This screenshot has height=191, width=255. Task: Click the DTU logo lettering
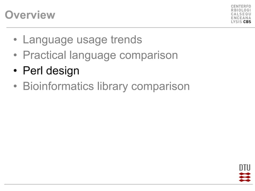point(245,167)
